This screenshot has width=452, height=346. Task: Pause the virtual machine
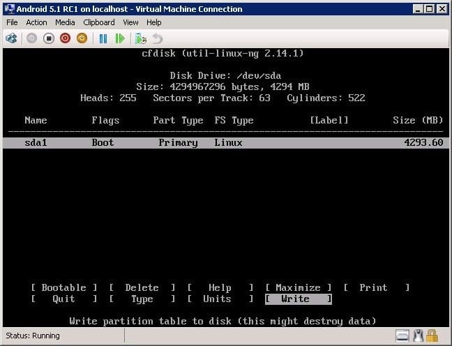click(x=103, y=38)
